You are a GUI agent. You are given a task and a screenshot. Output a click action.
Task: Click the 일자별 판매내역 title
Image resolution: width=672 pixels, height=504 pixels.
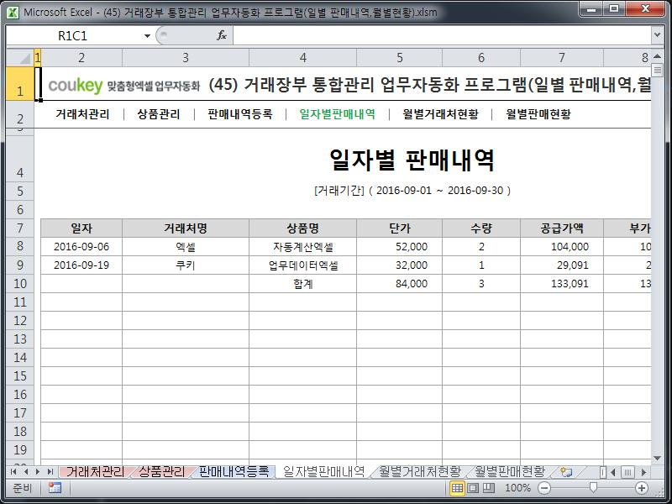pos(412,160)
